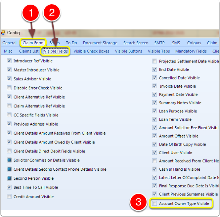
Task: Switch to the Colours tab
Action: click(x=194, y=43)
